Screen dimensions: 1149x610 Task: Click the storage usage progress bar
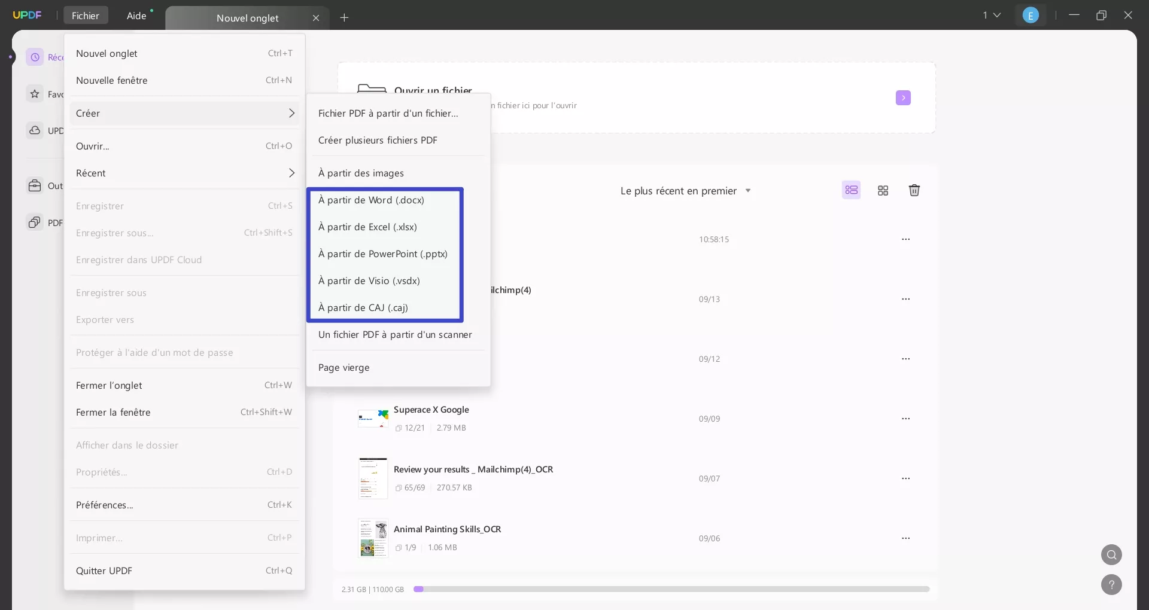[x=671, y=589]
